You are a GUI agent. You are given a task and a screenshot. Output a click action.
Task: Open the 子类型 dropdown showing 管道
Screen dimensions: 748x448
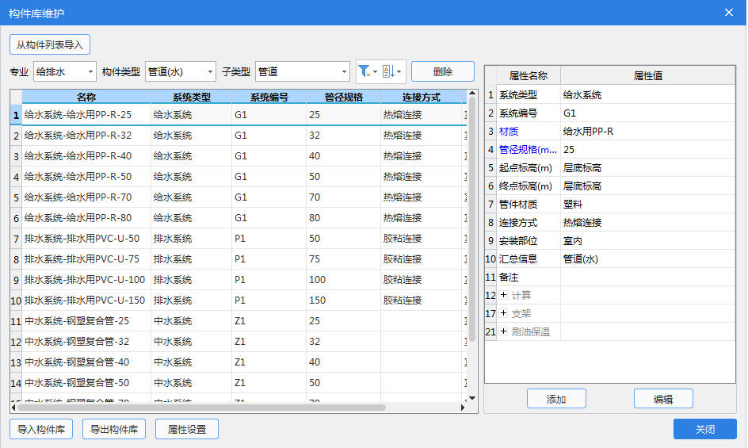tap(303, 72)
